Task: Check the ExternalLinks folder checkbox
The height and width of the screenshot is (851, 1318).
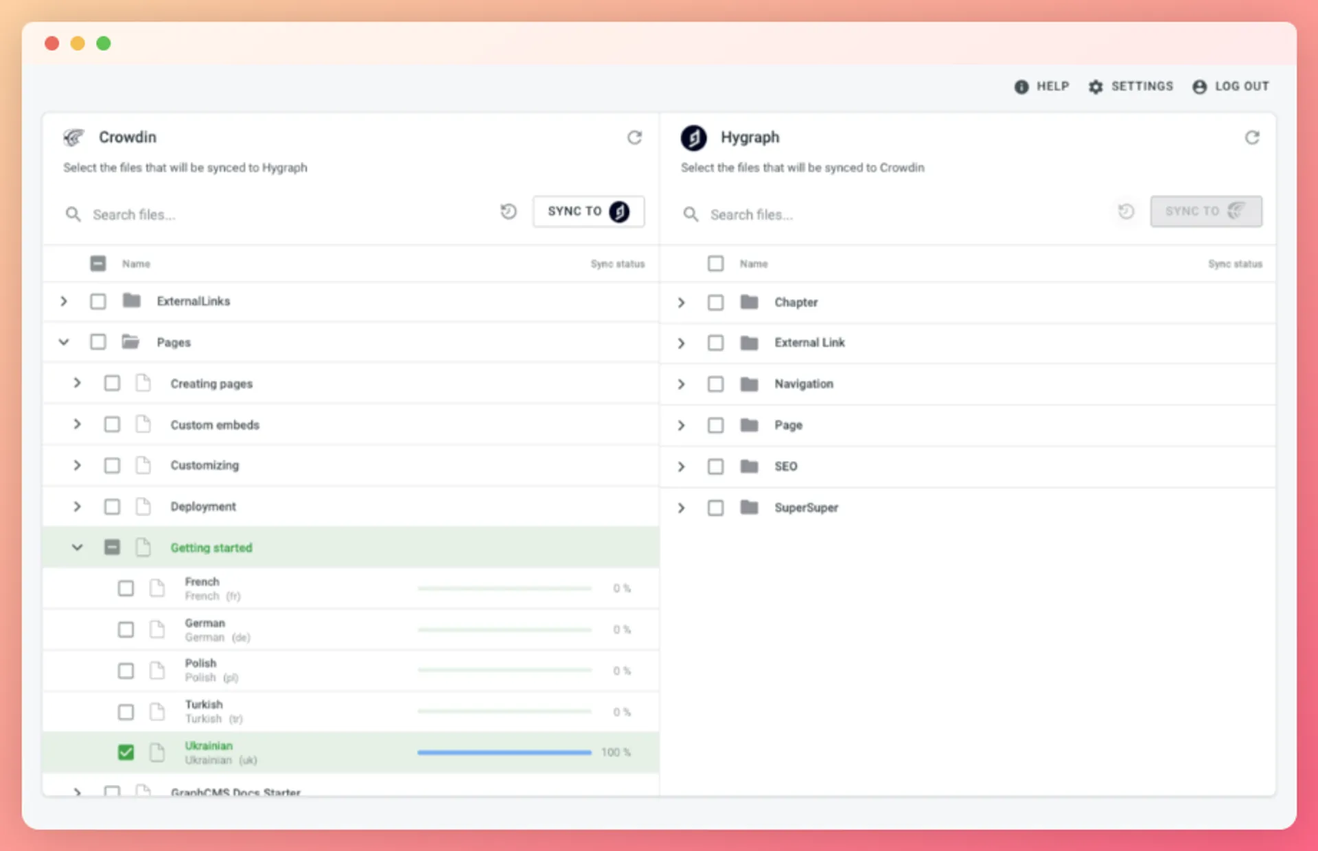Action: [x=98, y=301]
